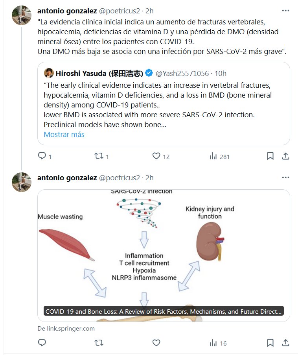298x355 pixels.
Task: Bookmark the first tweet
Action: pyautogui.click(x=270, y=156)
